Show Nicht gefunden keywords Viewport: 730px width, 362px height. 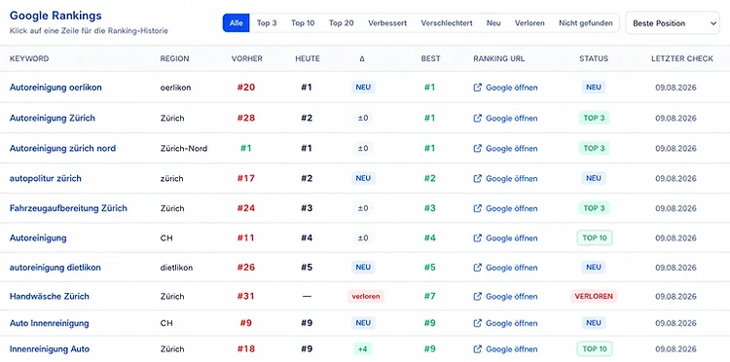586,22
